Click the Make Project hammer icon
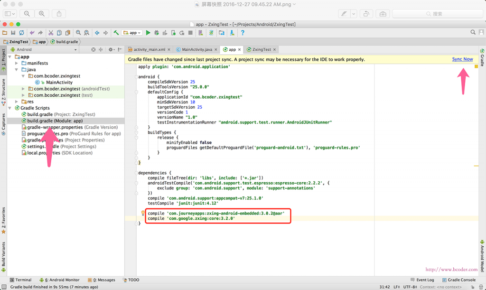 coord(116,33)
